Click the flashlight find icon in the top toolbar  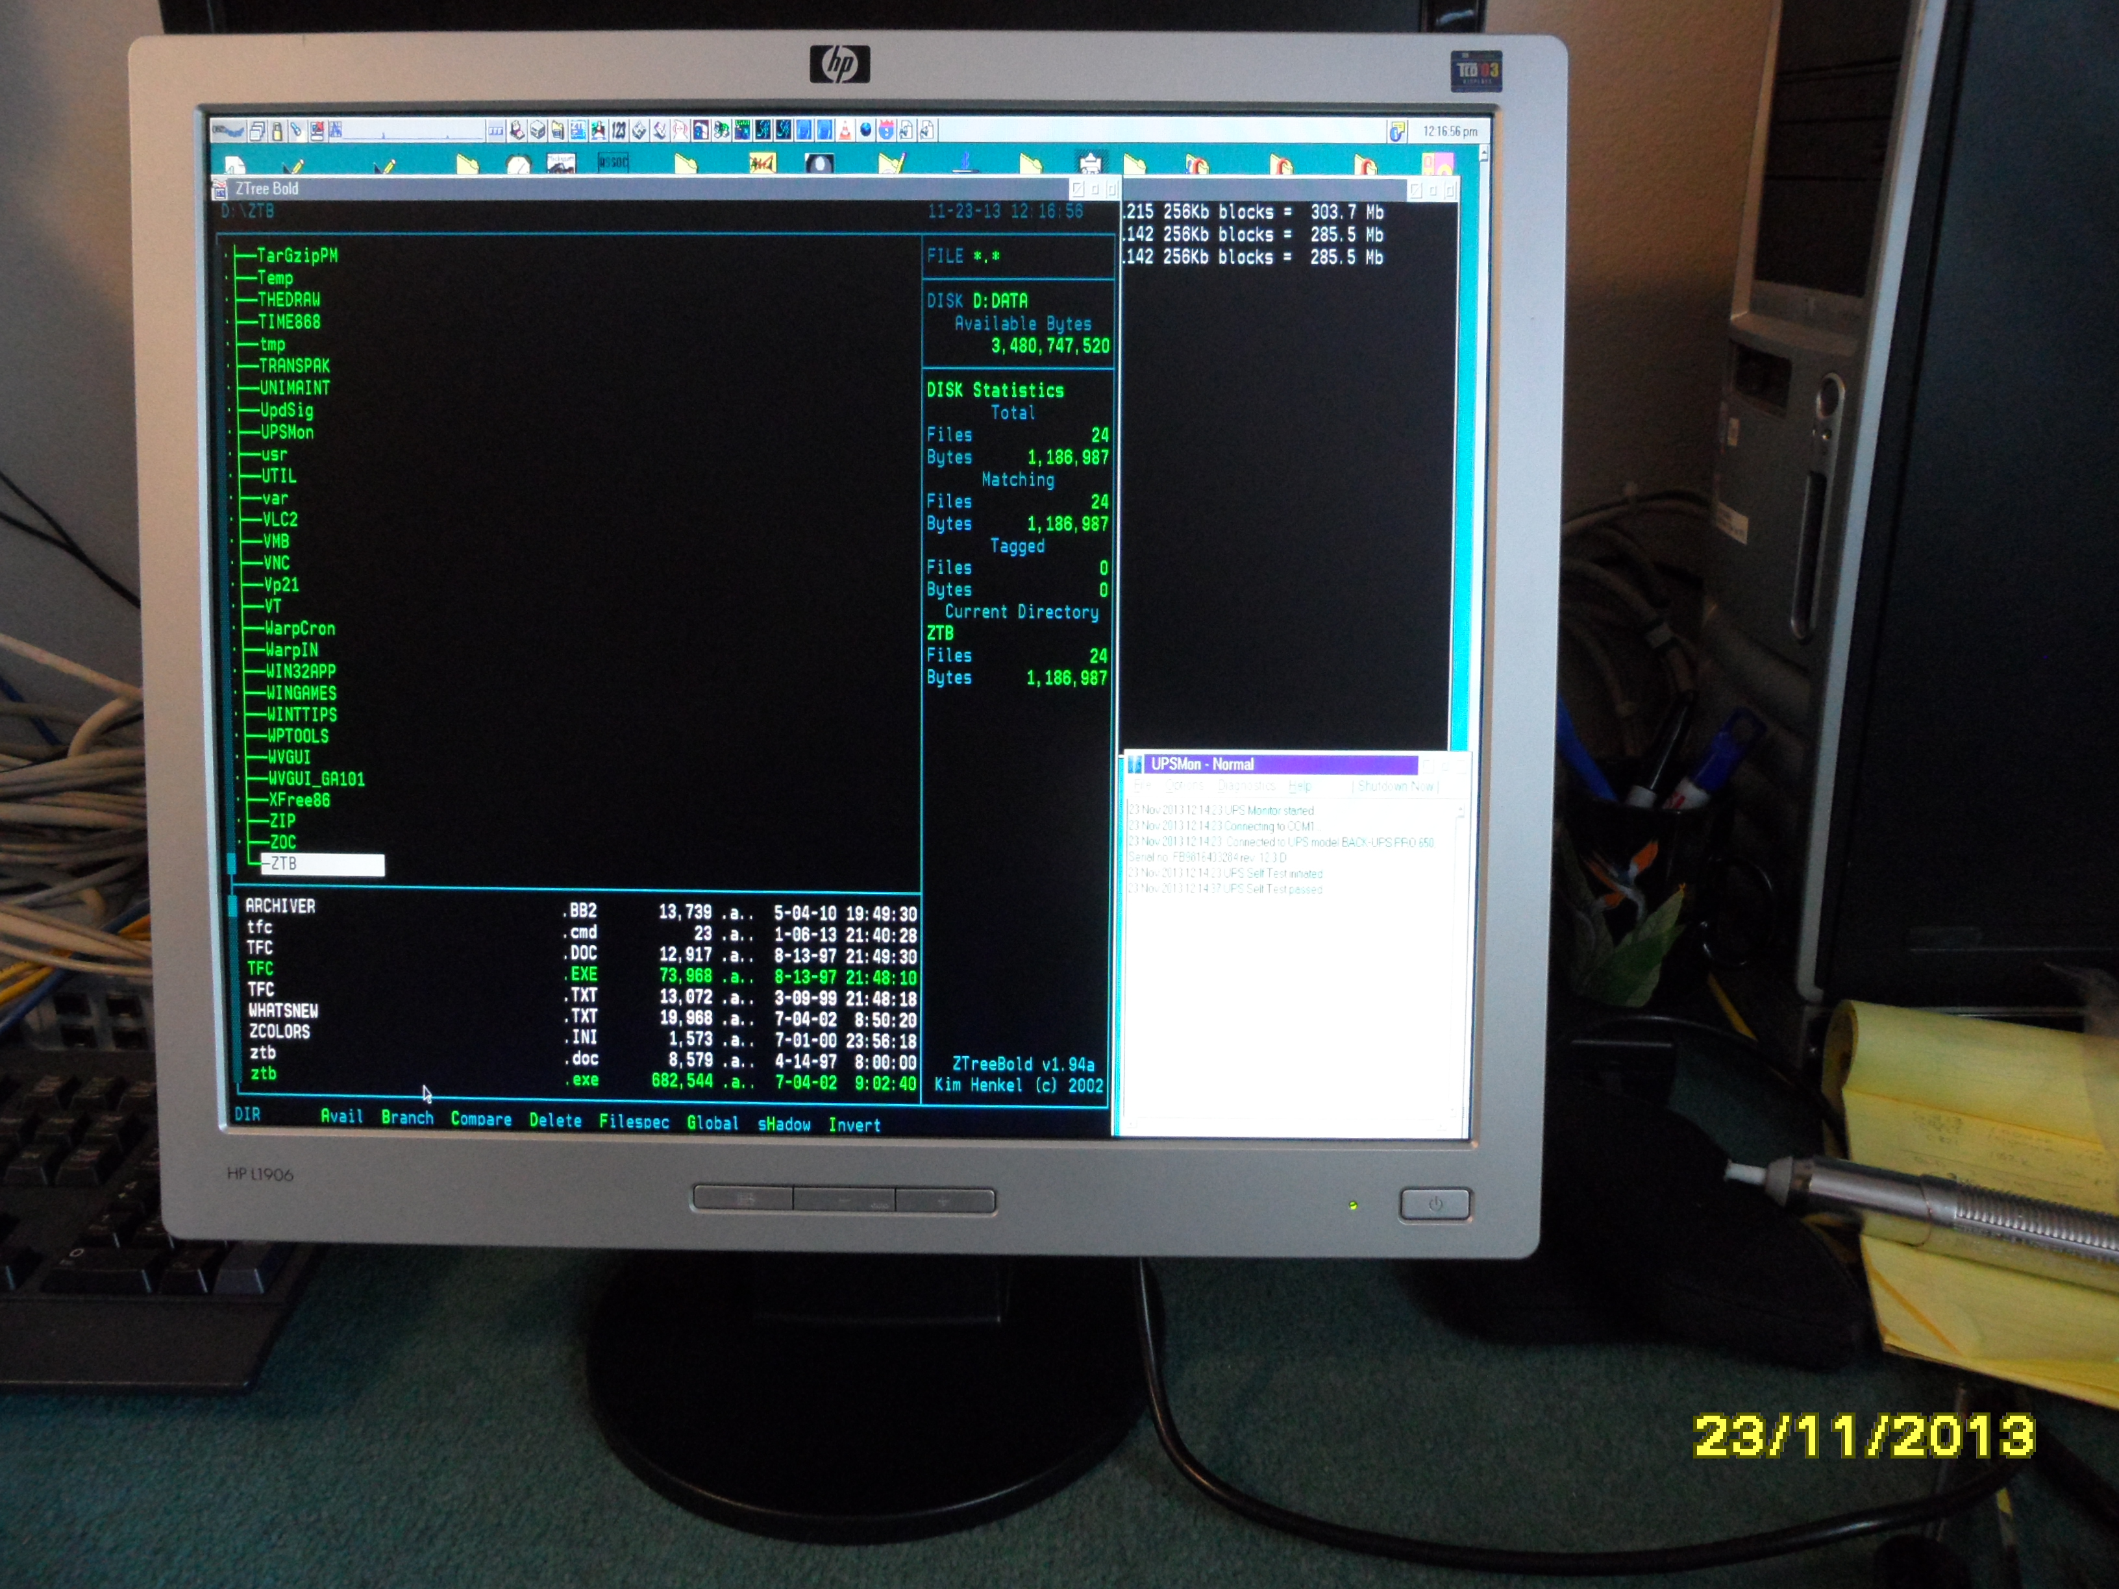[297, 131]
